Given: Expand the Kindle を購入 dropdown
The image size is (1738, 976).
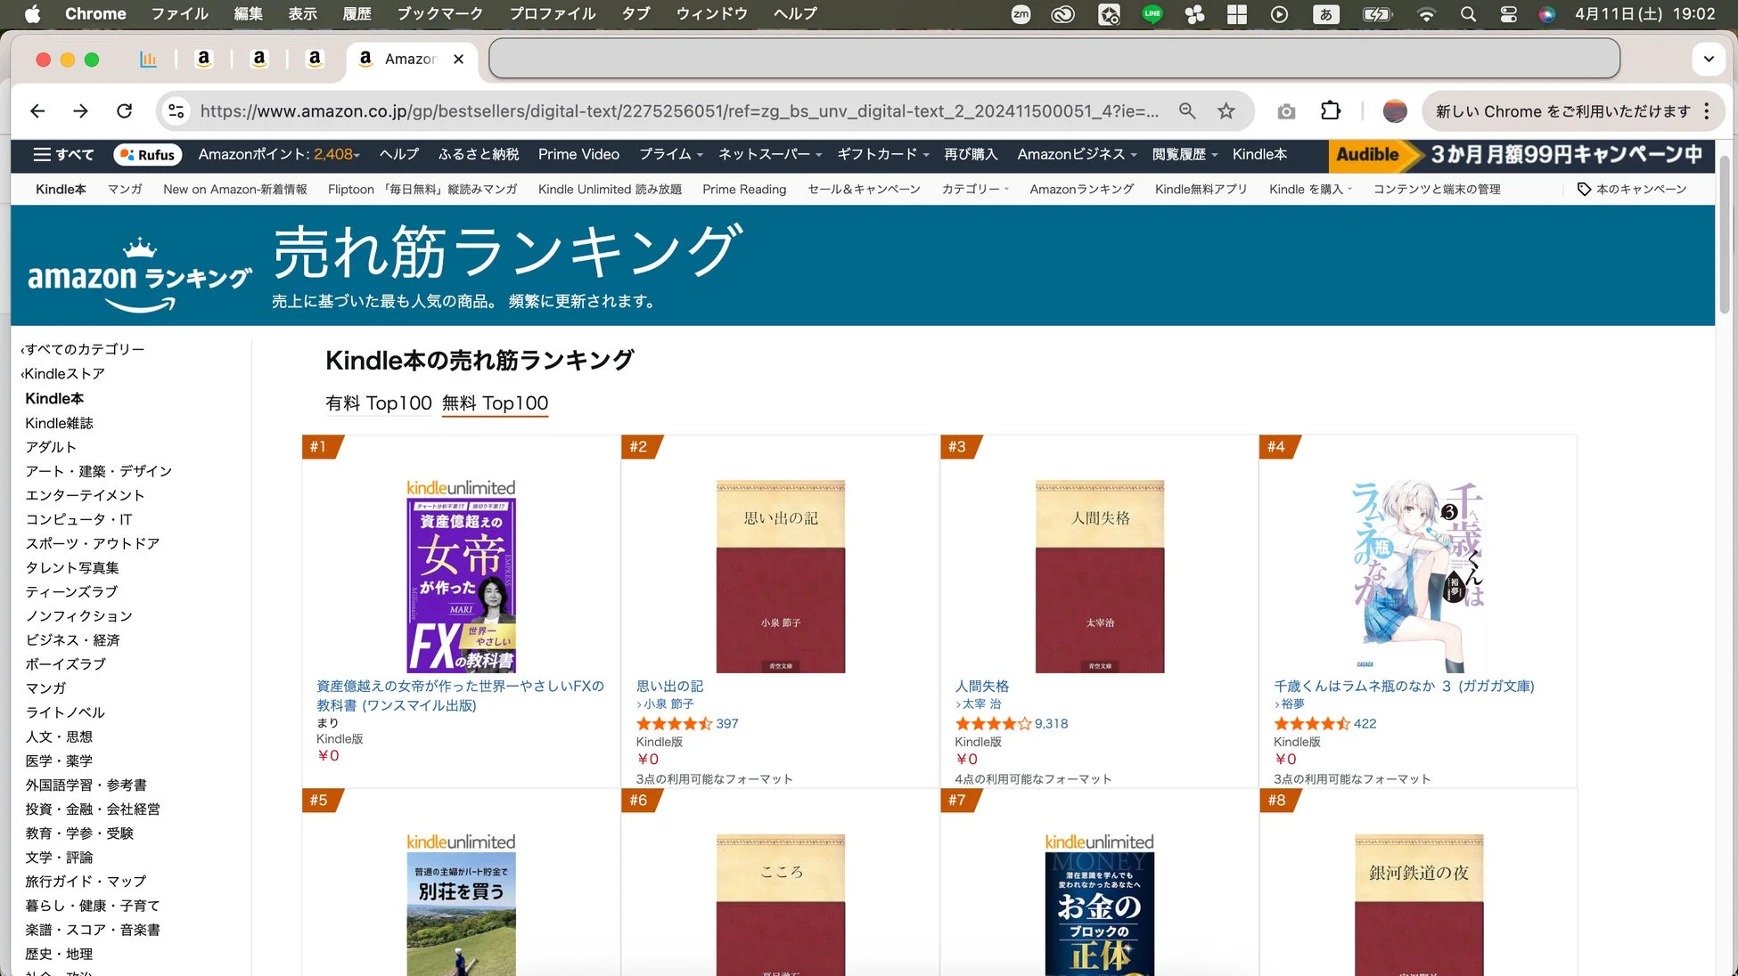Looking at the screenshot, I should pos(1310,190).
